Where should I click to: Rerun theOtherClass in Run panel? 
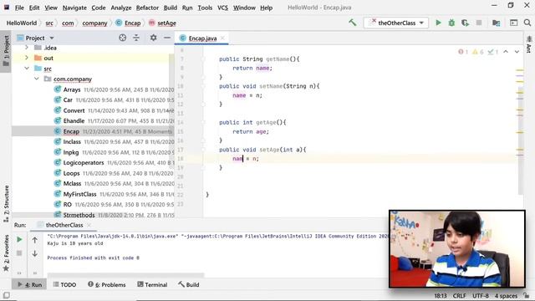[x=19, y=240]
